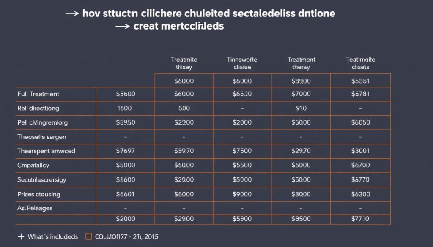
Task: Click the $7697 price cell
Action: pos(126,151)
